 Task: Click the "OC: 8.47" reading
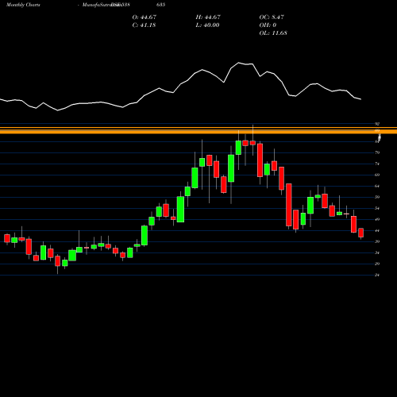[272, 17]
